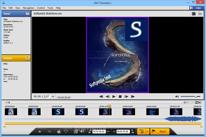
Task: Open the trim mode dropdown arrow
Action: (x=147, y=131)
